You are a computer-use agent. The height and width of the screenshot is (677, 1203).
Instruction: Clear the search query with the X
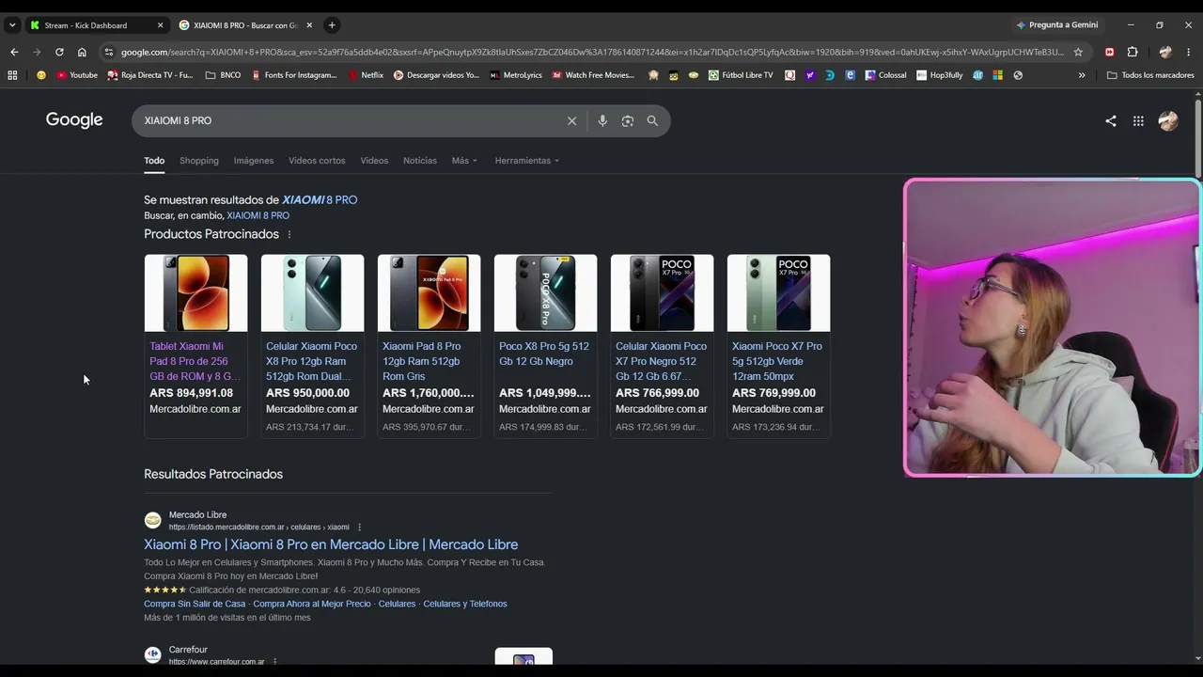(571, 120)
